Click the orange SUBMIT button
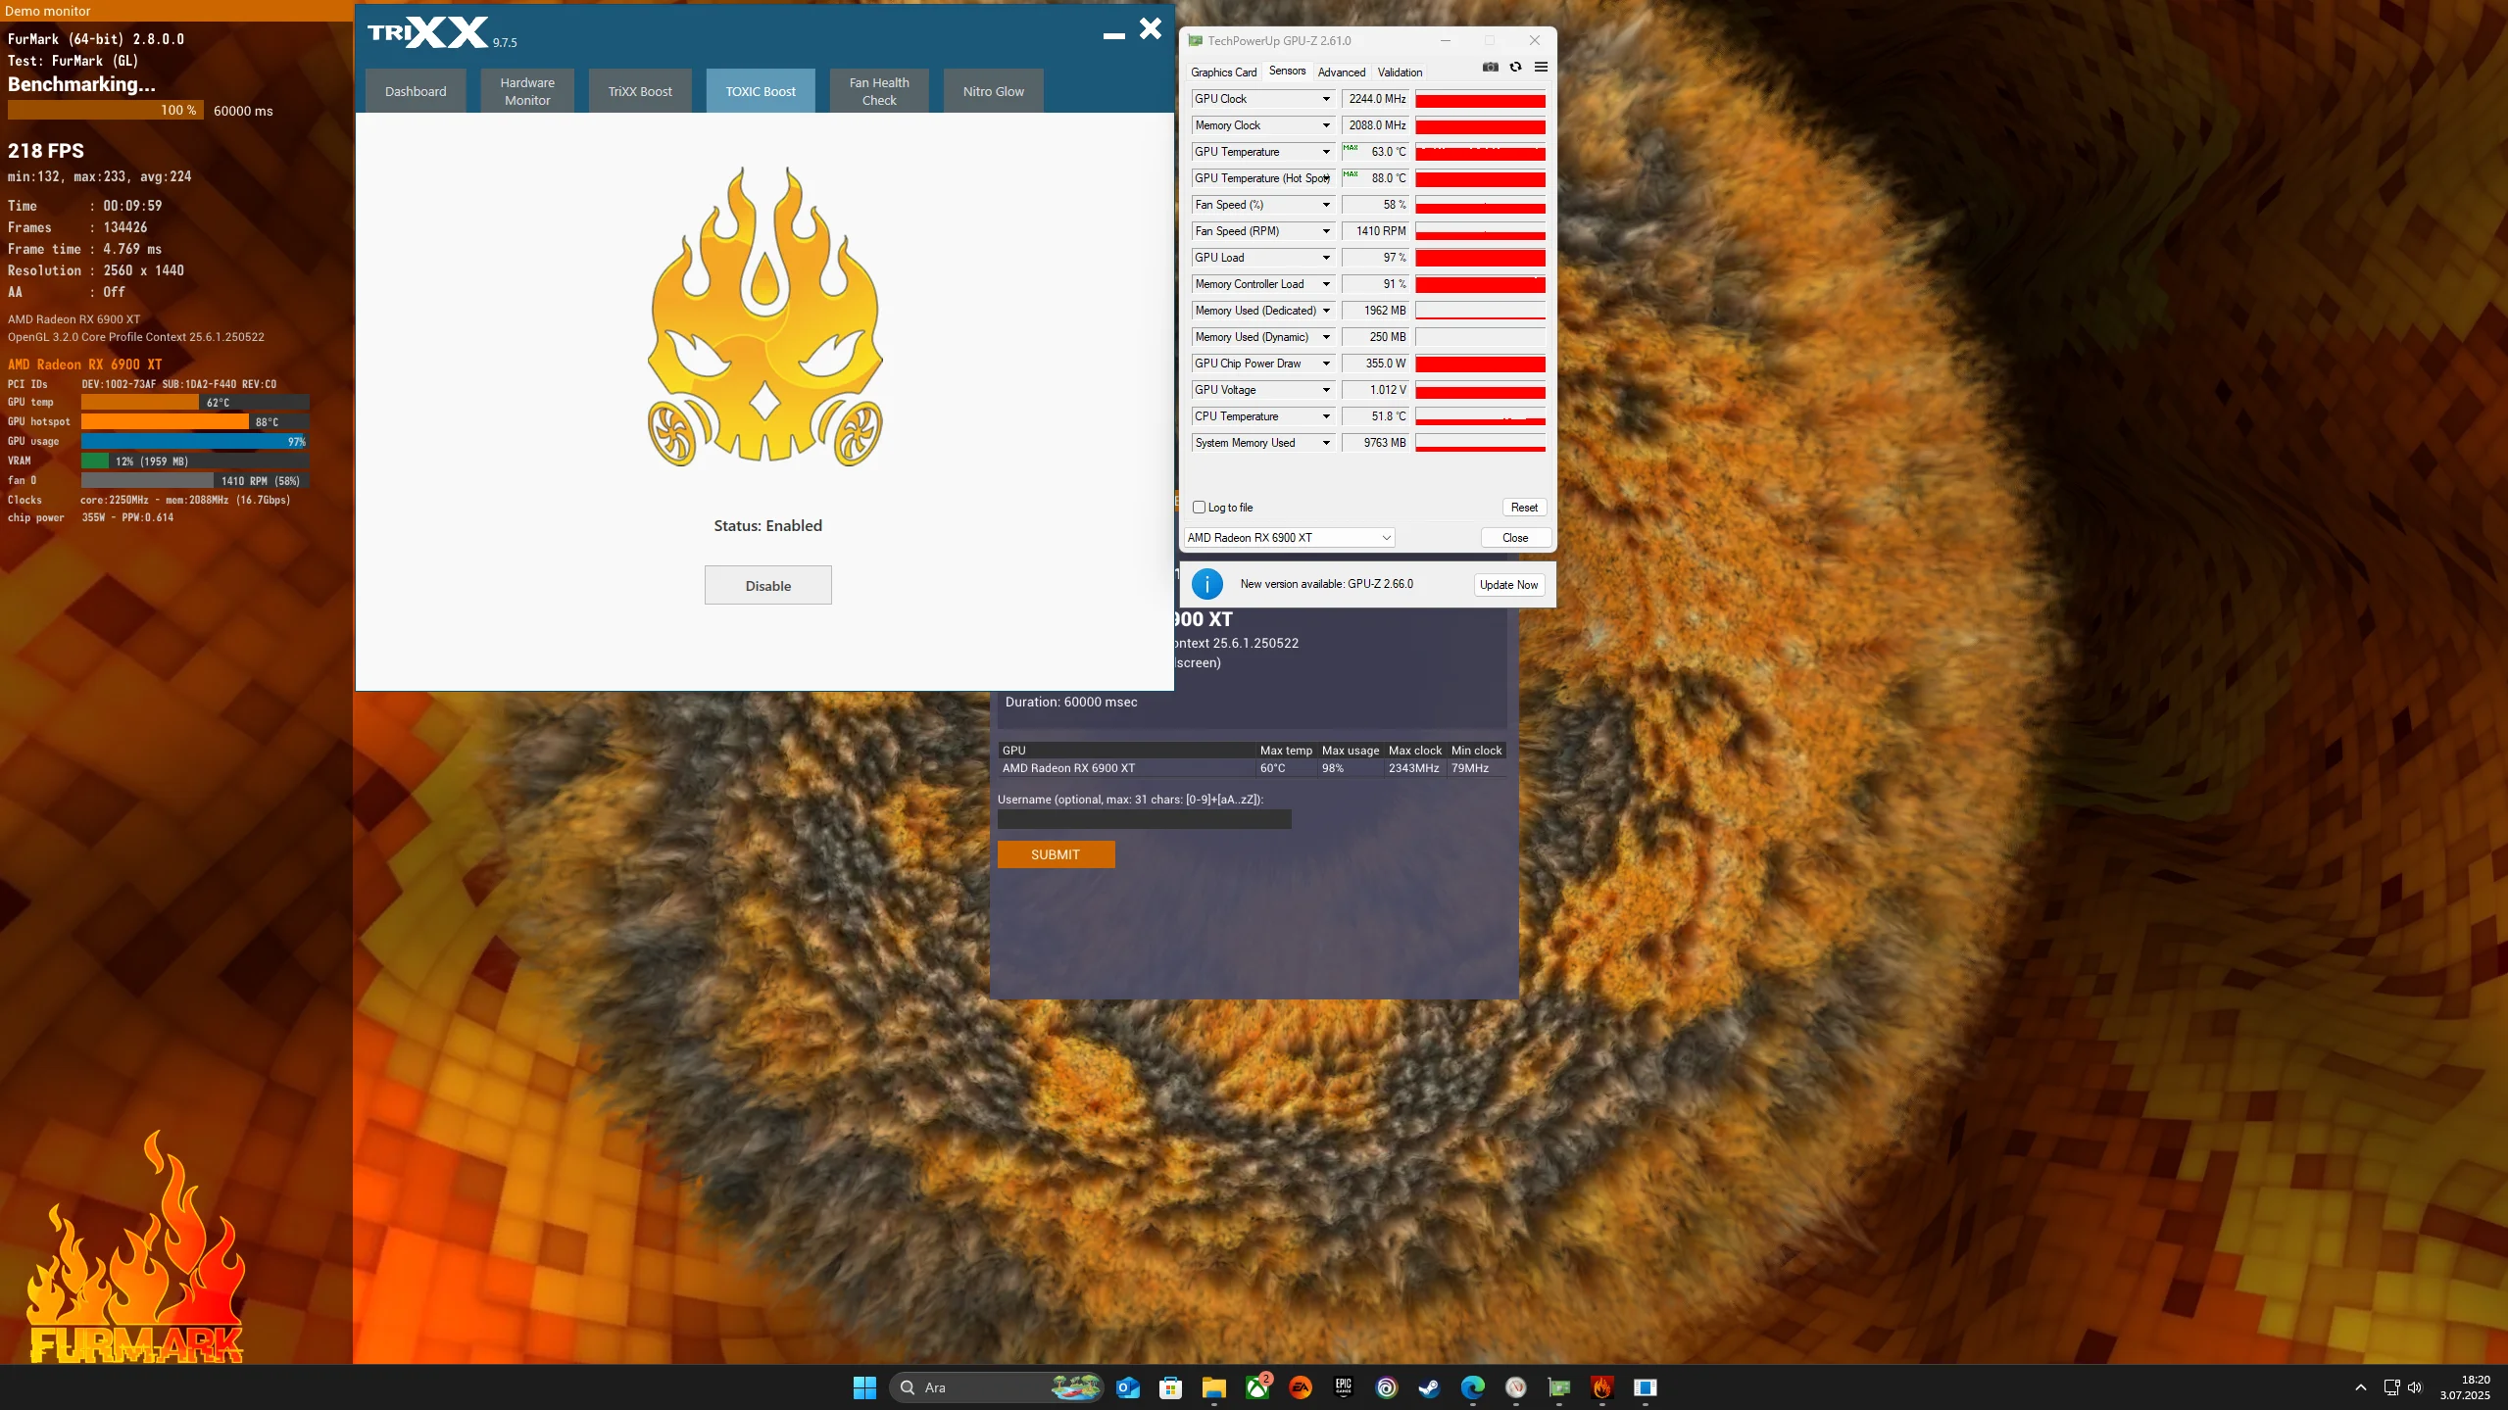This screenshot has height=1410, width=2508. click(1056, 854)
